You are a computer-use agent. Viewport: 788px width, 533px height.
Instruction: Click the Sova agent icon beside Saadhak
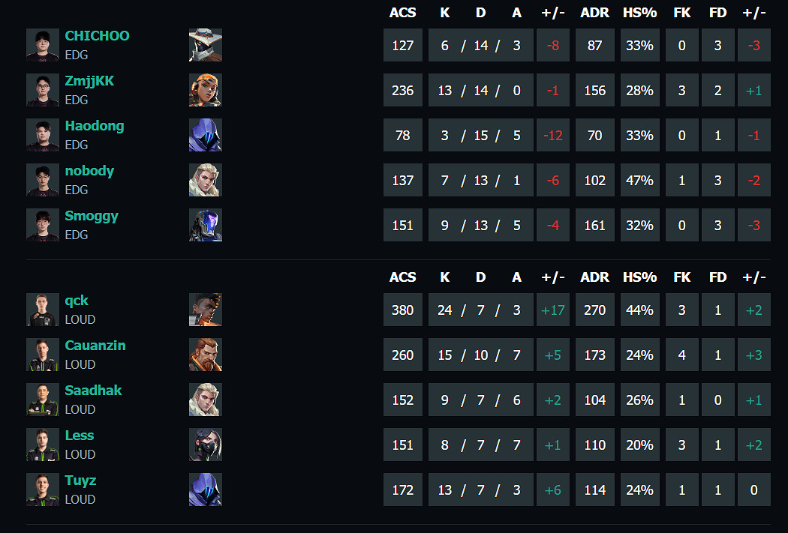click(205, 400)
